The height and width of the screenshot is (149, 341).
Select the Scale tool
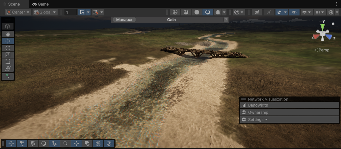tap(8, 55)
